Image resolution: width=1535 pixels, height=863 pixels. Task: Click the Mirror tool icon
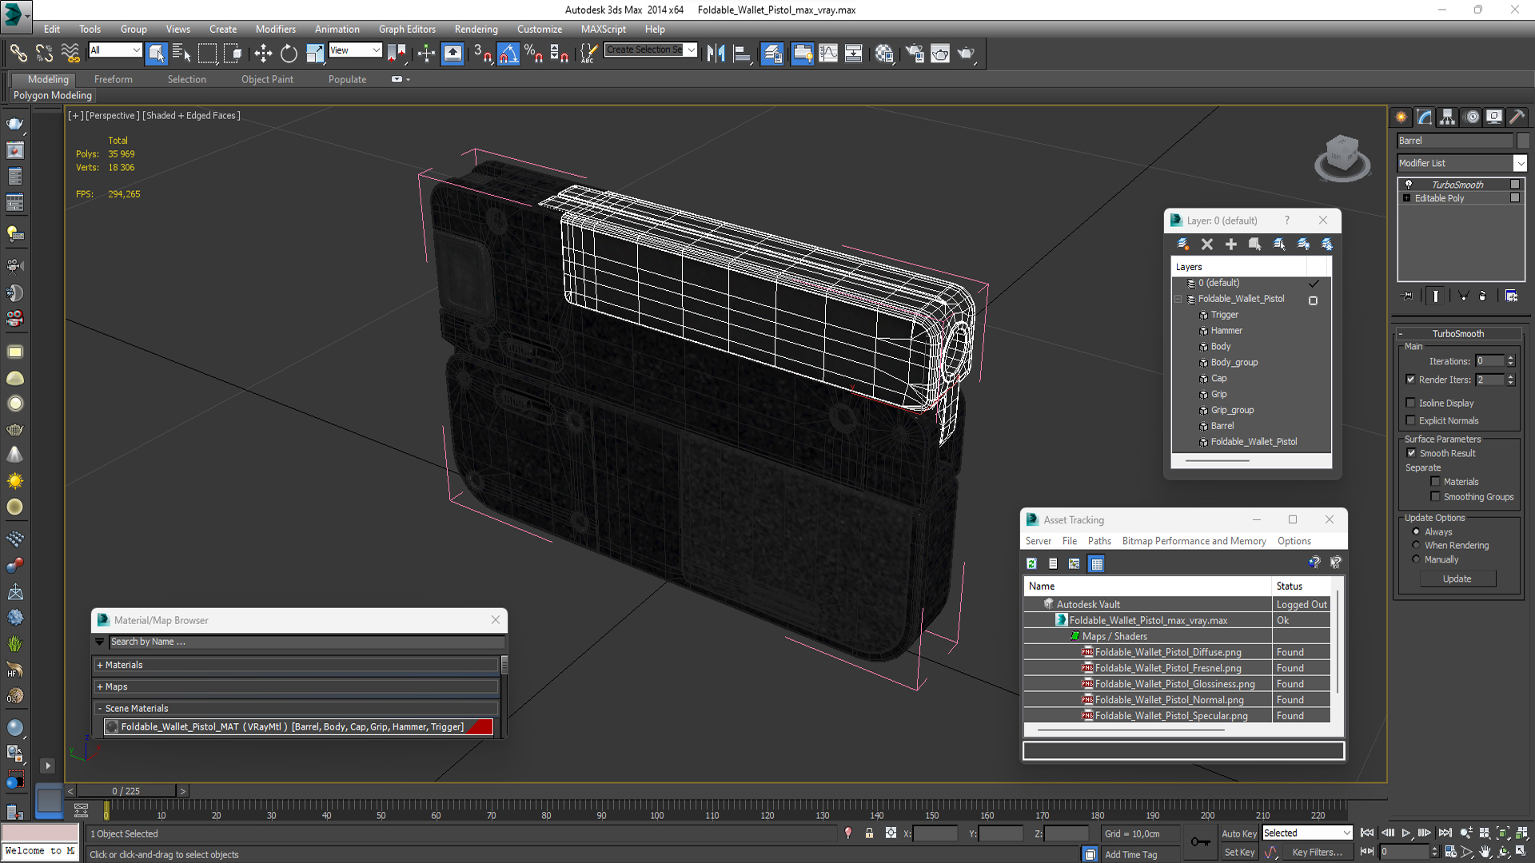716,54
